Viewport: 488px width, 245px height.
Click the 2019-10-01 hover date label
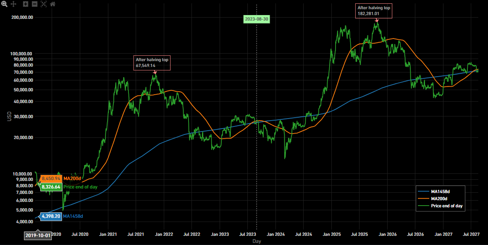(x=38, y=235)
